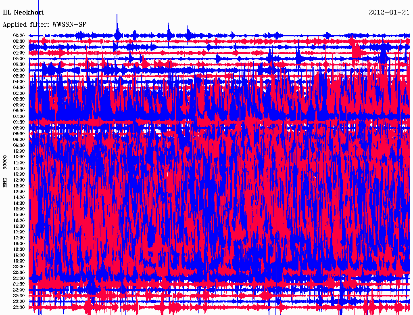This screenshot has width=413, height=315.
Task: Select the 20:00 time label
Action: pos(19,267)
